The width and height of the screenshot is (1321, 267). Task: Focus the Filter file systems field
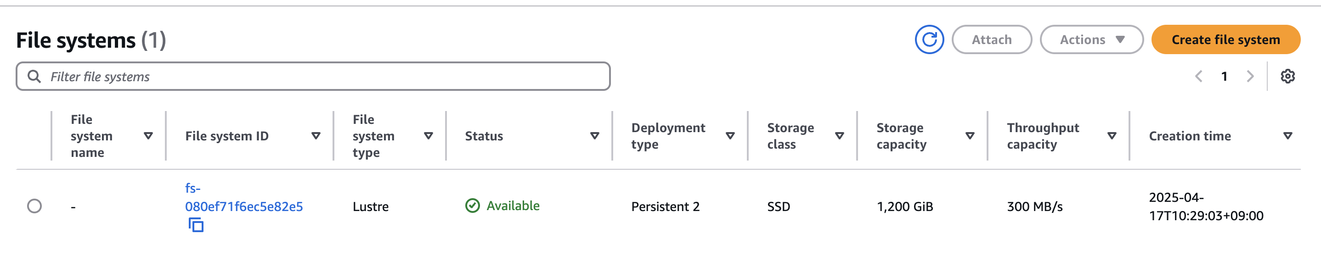tap(313, 76)
